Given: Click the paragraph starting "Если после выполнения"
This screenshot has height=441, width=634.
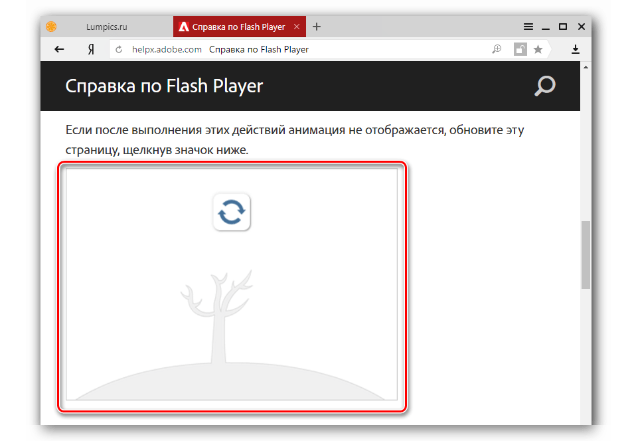Looking at the screenshot, I should pos(295,140).
